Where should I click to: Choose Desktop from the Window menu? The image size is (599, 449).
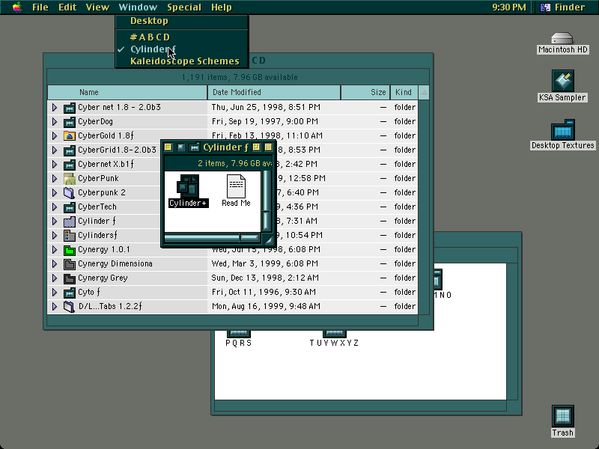click(182, 21)
